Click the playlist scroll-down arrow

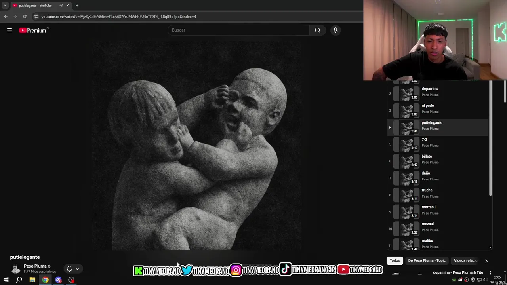click(x=490, y=247)
